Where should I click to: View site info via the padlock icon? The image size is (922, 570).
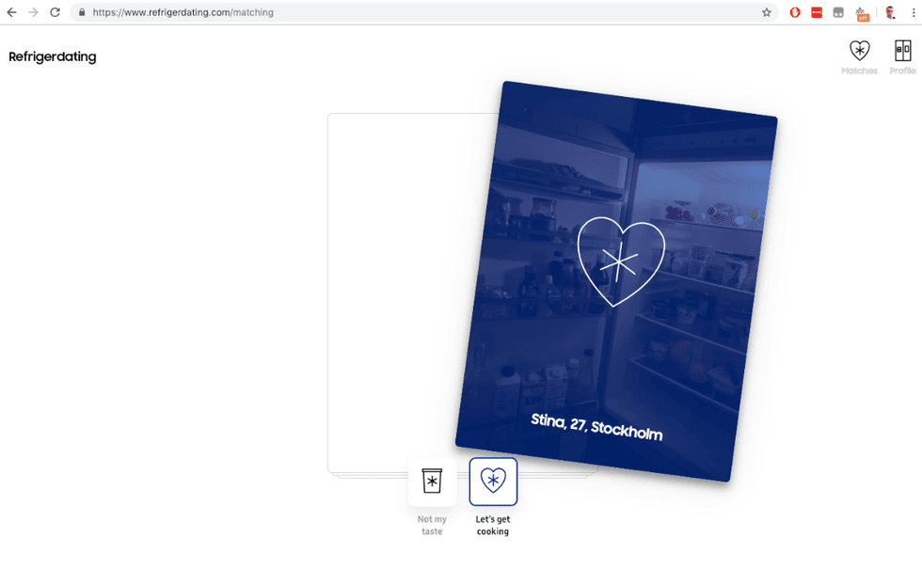82,12
